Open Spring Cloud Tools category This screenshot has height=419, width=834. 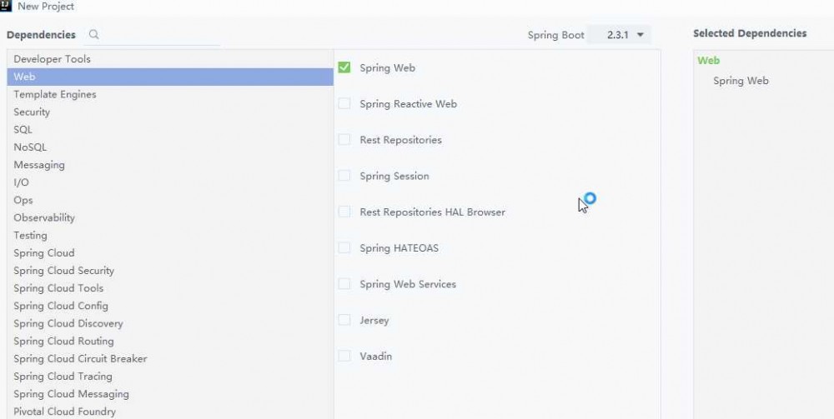click(x=170, y=288)
